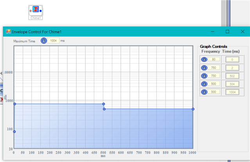Select the envelope point at 500 Hz, 504 ms

pos(104,109)
